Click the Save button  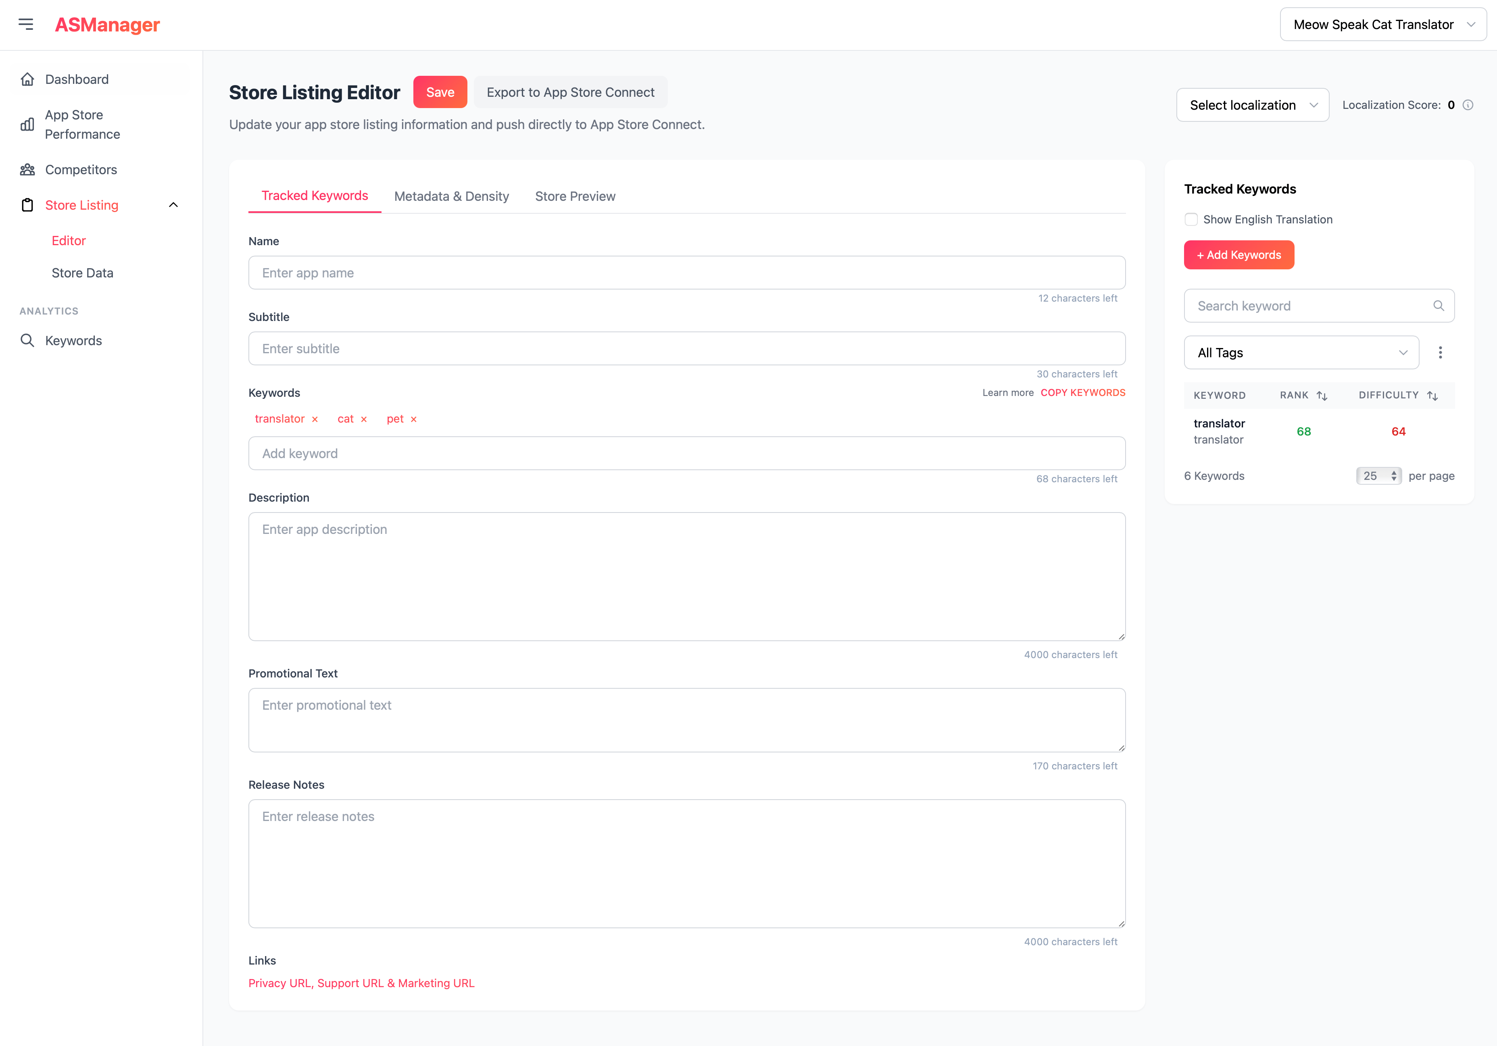click(440, 92)
